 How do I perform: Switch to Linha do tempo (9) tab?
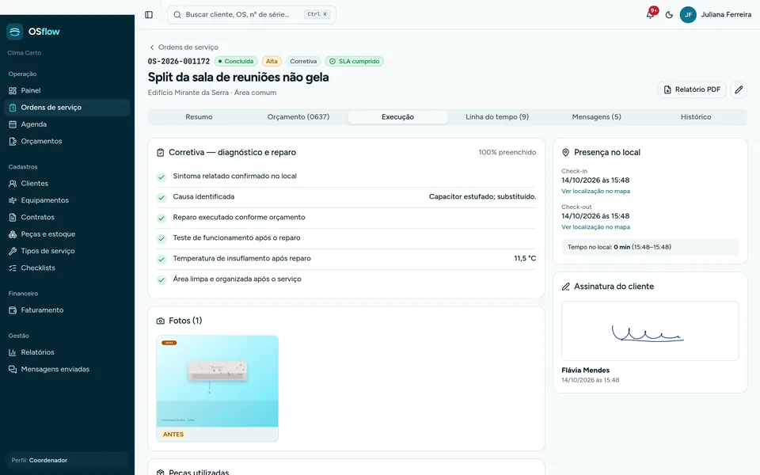(497, 117)
